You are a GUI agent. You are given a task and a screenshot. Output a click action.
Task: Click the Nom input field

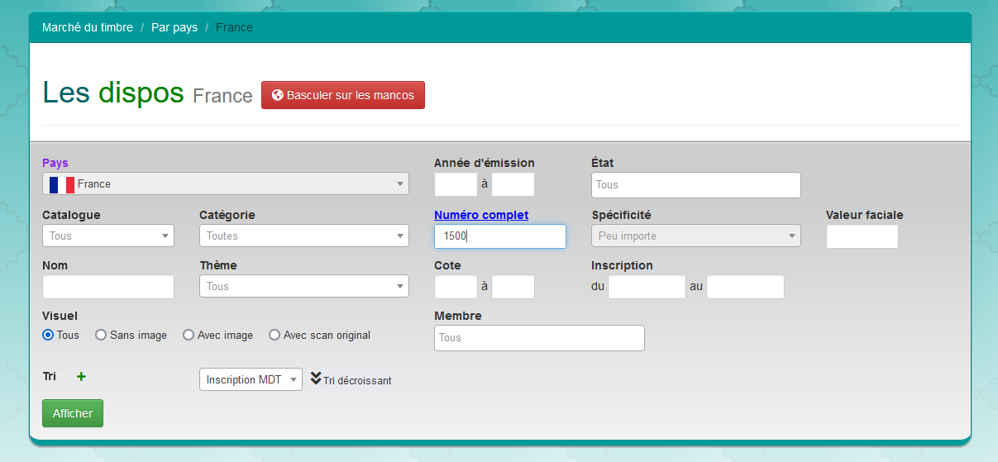(x=108, y=287)
